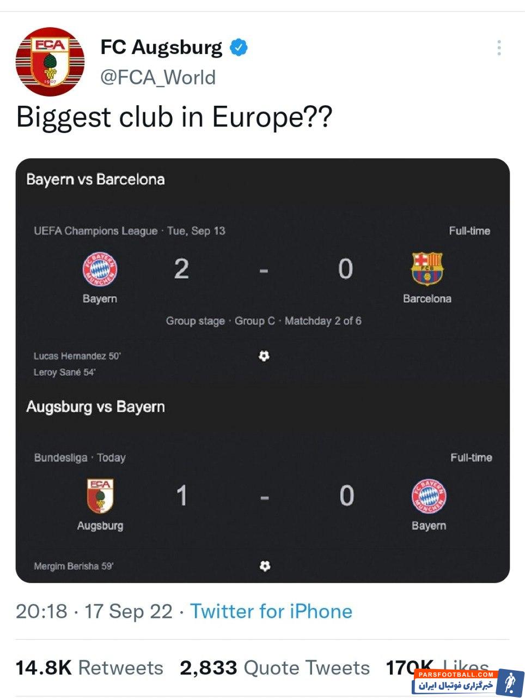Click the FC Augsburg profile avatar

coord(50,62)
